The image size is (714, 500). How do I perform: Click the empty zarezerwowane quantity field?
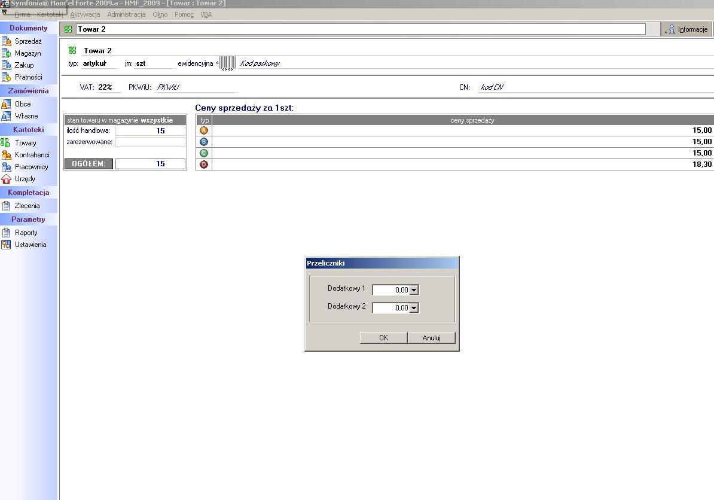(x=151, y=142)
